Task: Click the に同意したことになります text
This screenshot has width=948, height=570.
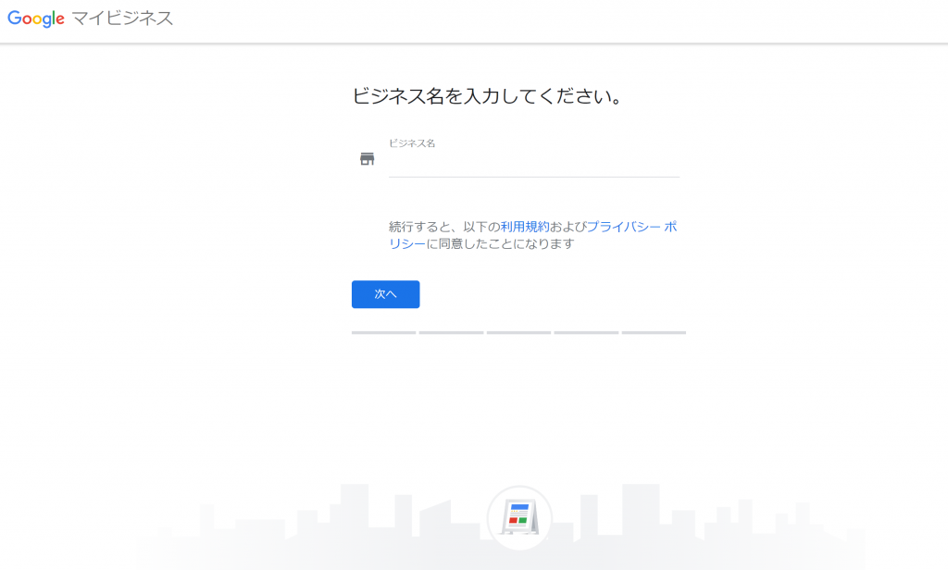Action: tap(501, 243)
